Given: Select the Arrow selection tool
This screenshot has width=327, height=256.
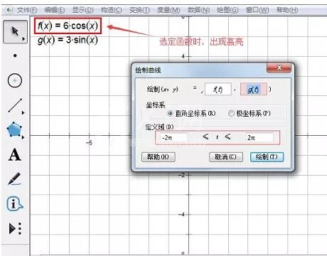Looking at the screenshot, I should (x=15, y=31).
